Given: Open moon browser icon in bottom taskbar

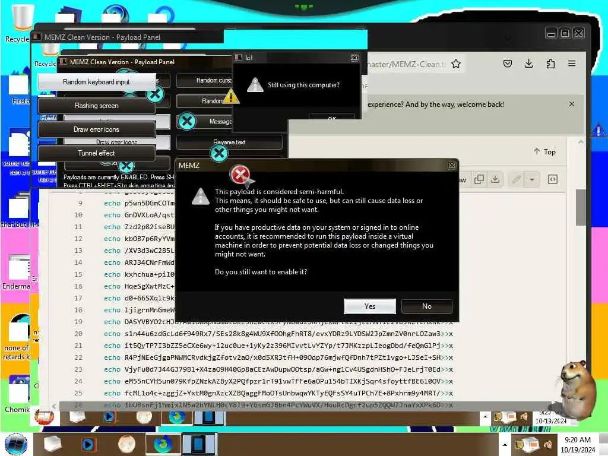Looking at the screenshot, I should click(126, 444).
